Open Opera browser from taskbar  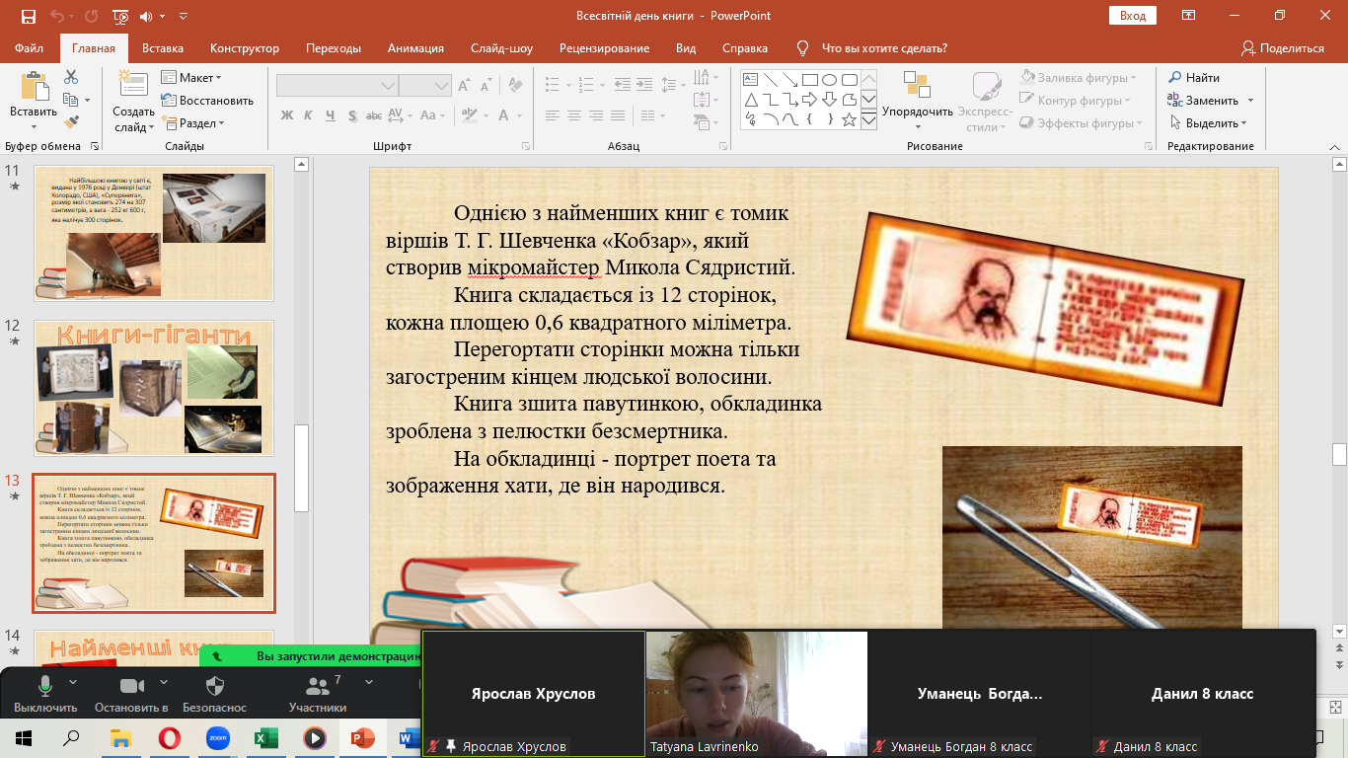[169, 737]
